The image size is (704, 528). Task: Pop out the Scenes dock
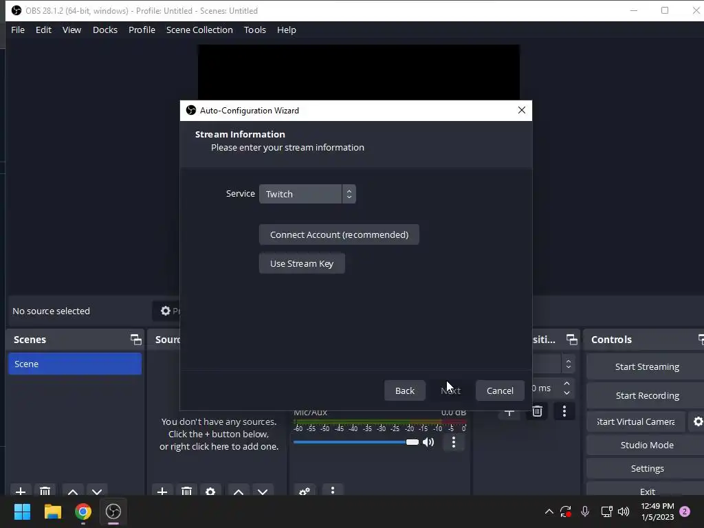(135, 340)
